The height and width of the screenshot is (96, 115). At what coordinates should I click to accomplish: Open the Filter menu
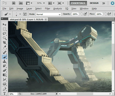pyautogui.click(x=47, y=8)
